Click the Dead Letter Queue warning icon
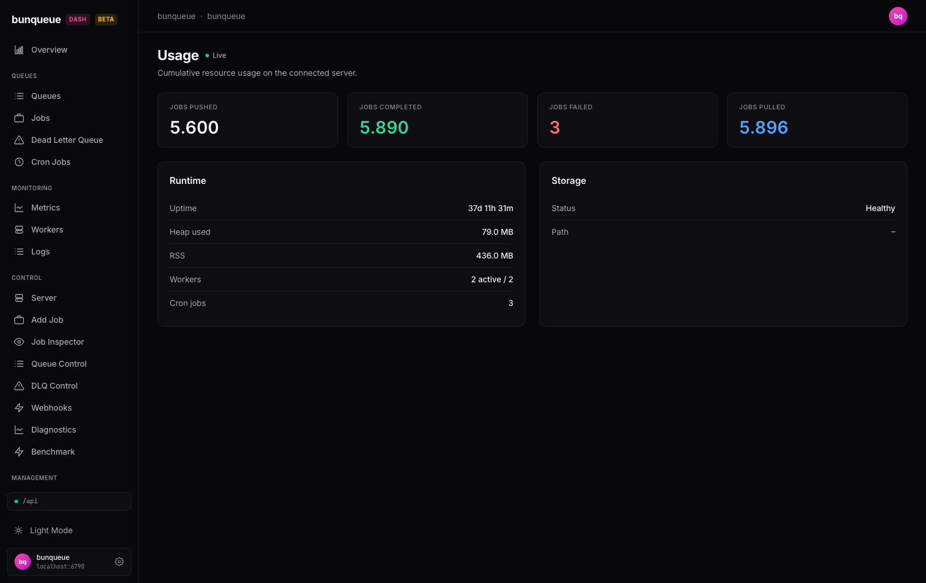The image size is (926, 583). tap(19, 140)
